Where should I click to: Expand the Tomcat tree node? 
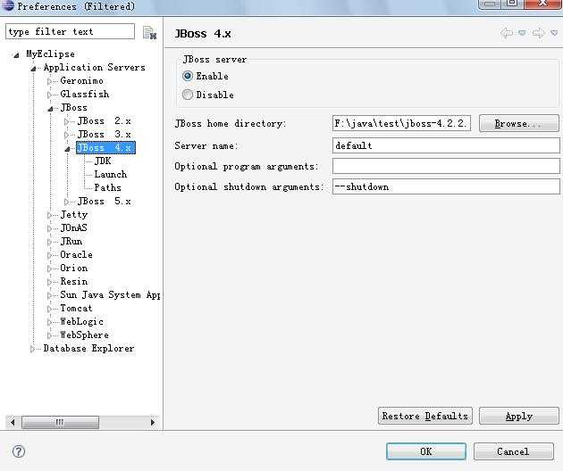[x=50, y=309]
